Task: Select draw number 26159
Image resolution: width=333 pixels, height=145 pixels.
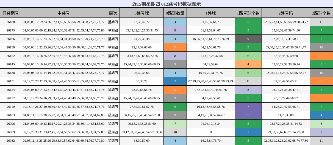Action: point(11,47)
